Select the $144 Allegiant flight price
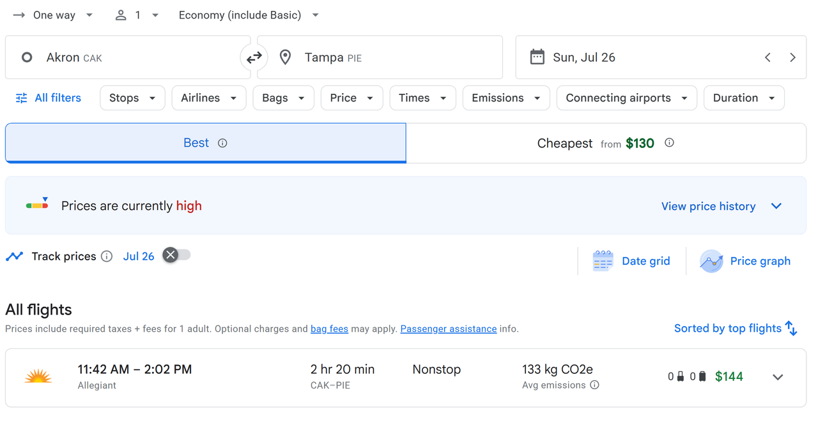Screen dimensions: 818x423 [729, 376]
